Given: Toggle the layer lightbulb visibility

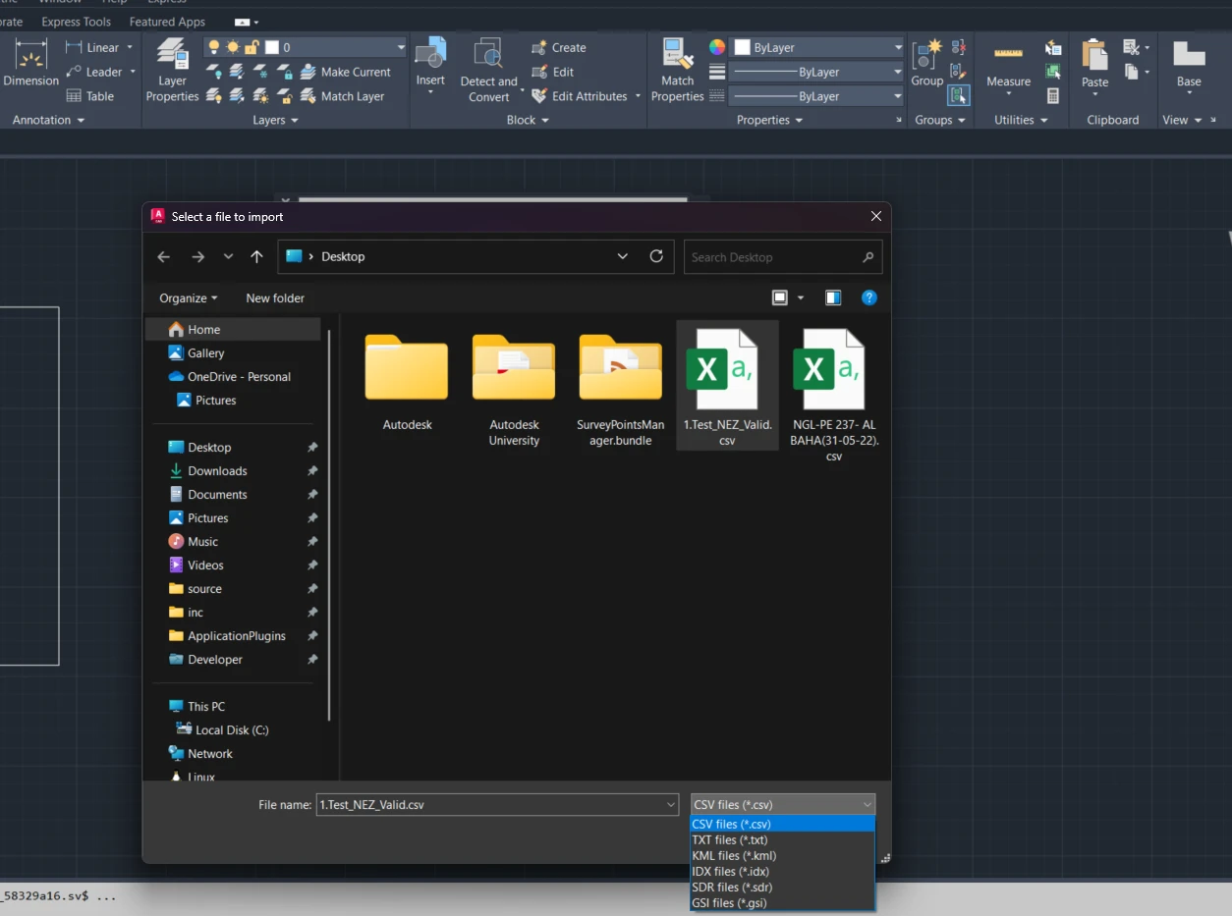Looking at the screenshot, I should click(x=214, y=46).
